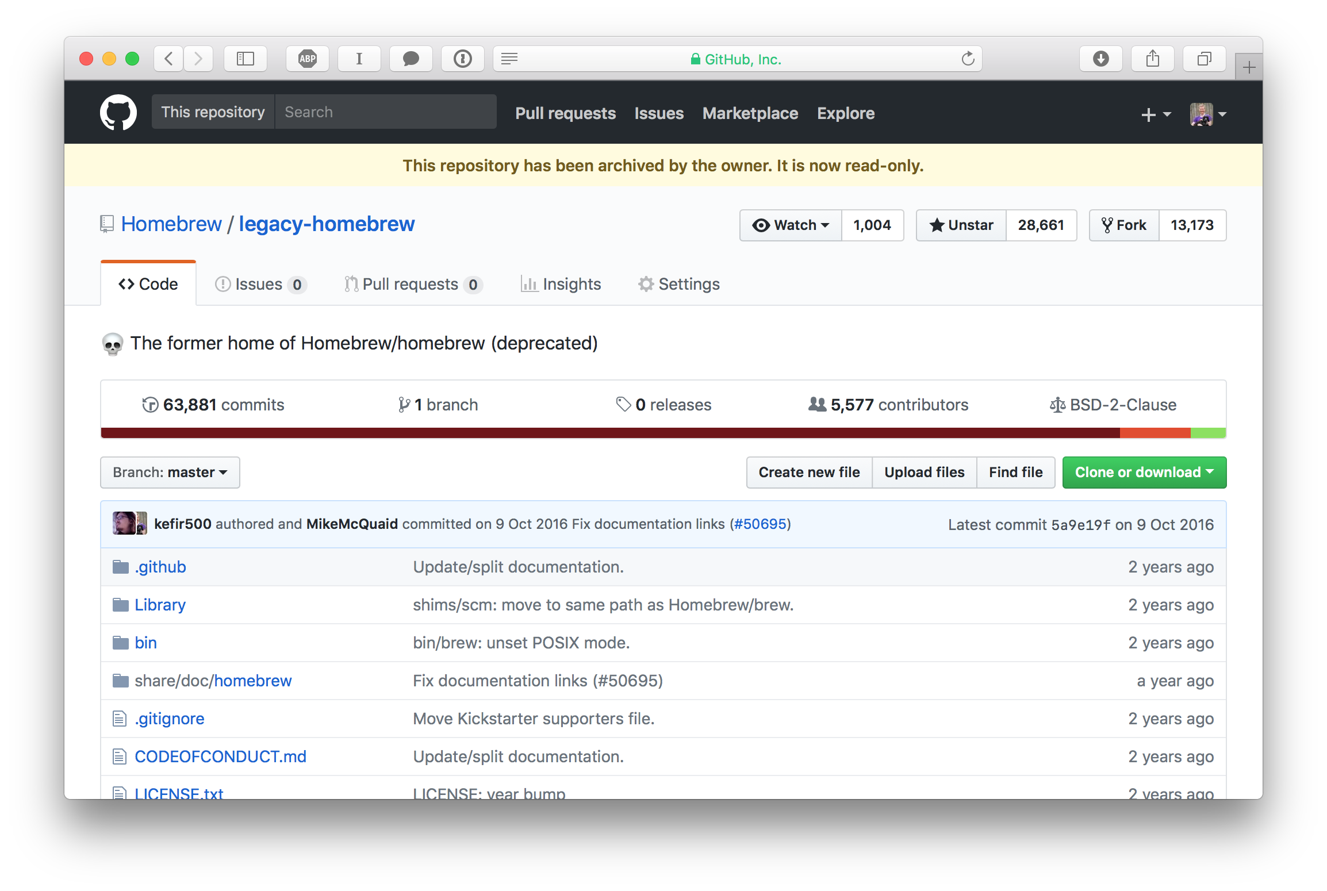
Task: Click the plus icon in the header
Action: click(1148, 114)
